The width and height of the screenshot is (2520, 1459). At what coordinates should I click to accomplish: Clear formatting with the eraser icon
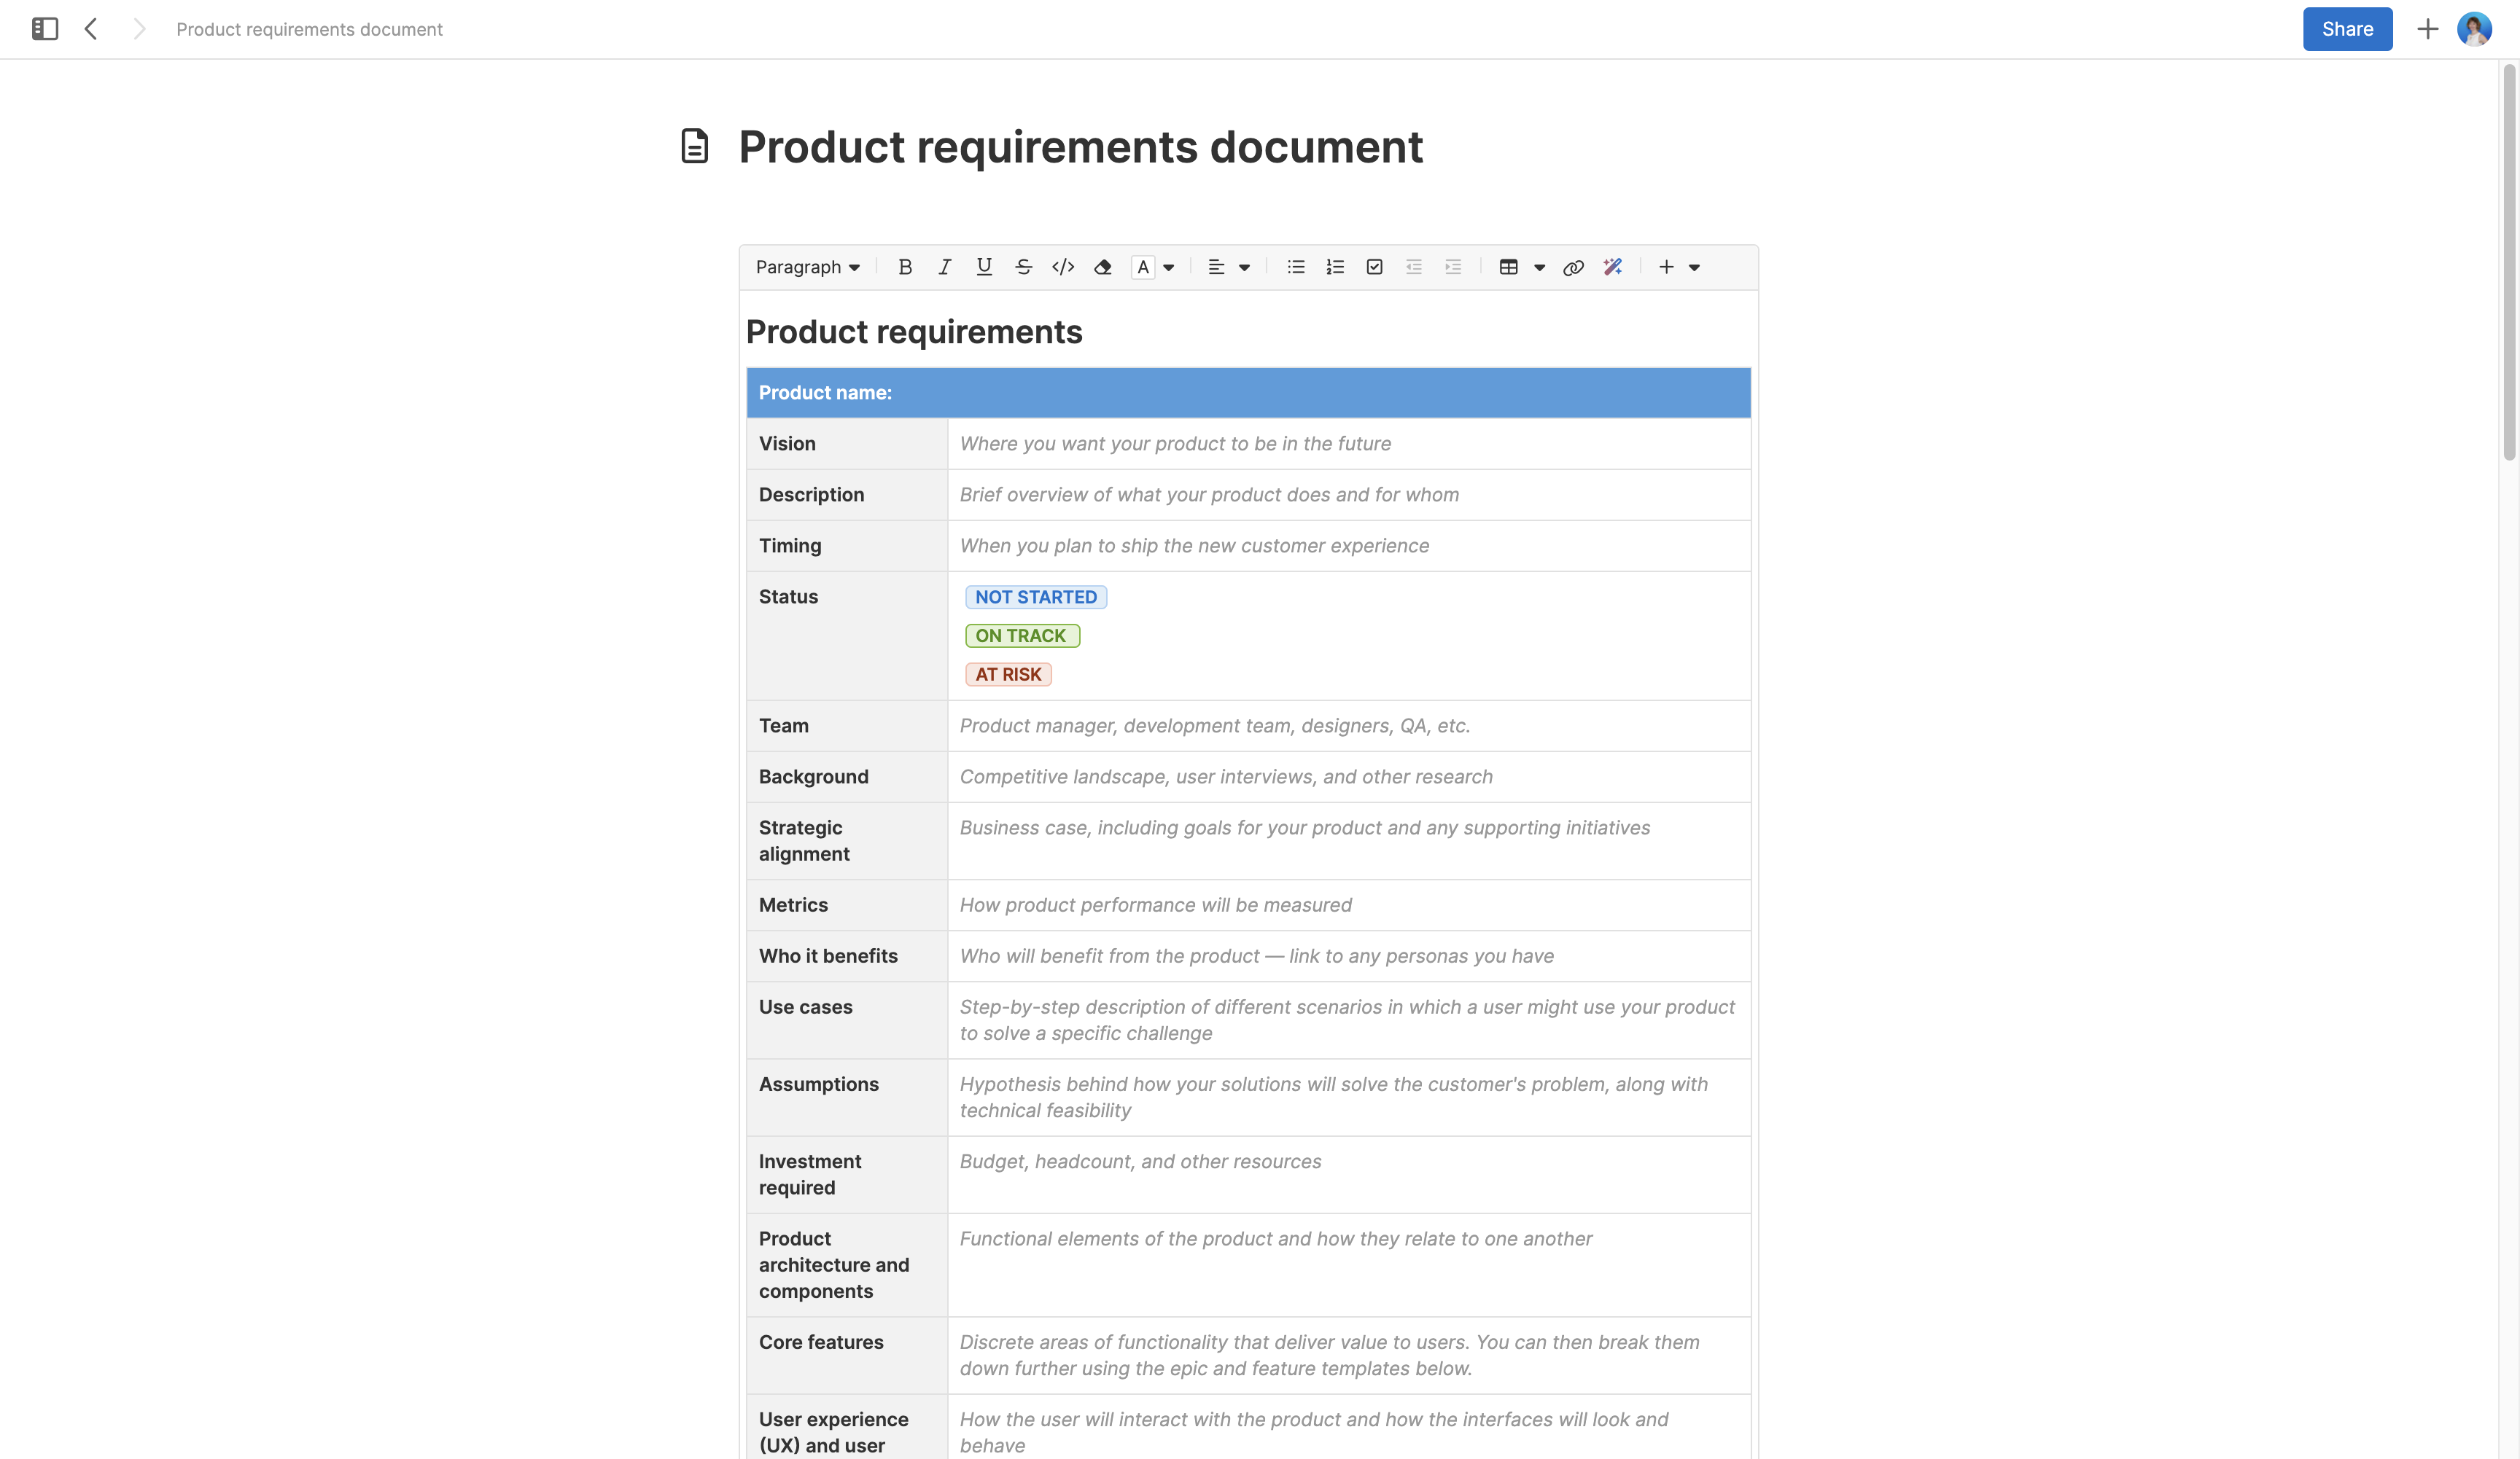click(1102, 267)
